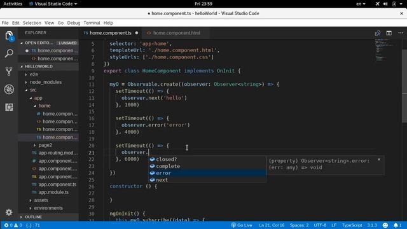Change line ending via LF in status bar
This screenshot has height=229, width=407.
click(x=334, y=225)
